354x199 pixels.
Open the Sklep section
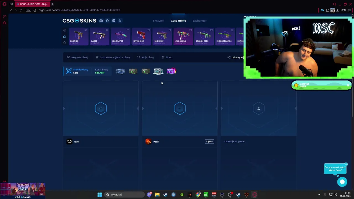(167, 57)
